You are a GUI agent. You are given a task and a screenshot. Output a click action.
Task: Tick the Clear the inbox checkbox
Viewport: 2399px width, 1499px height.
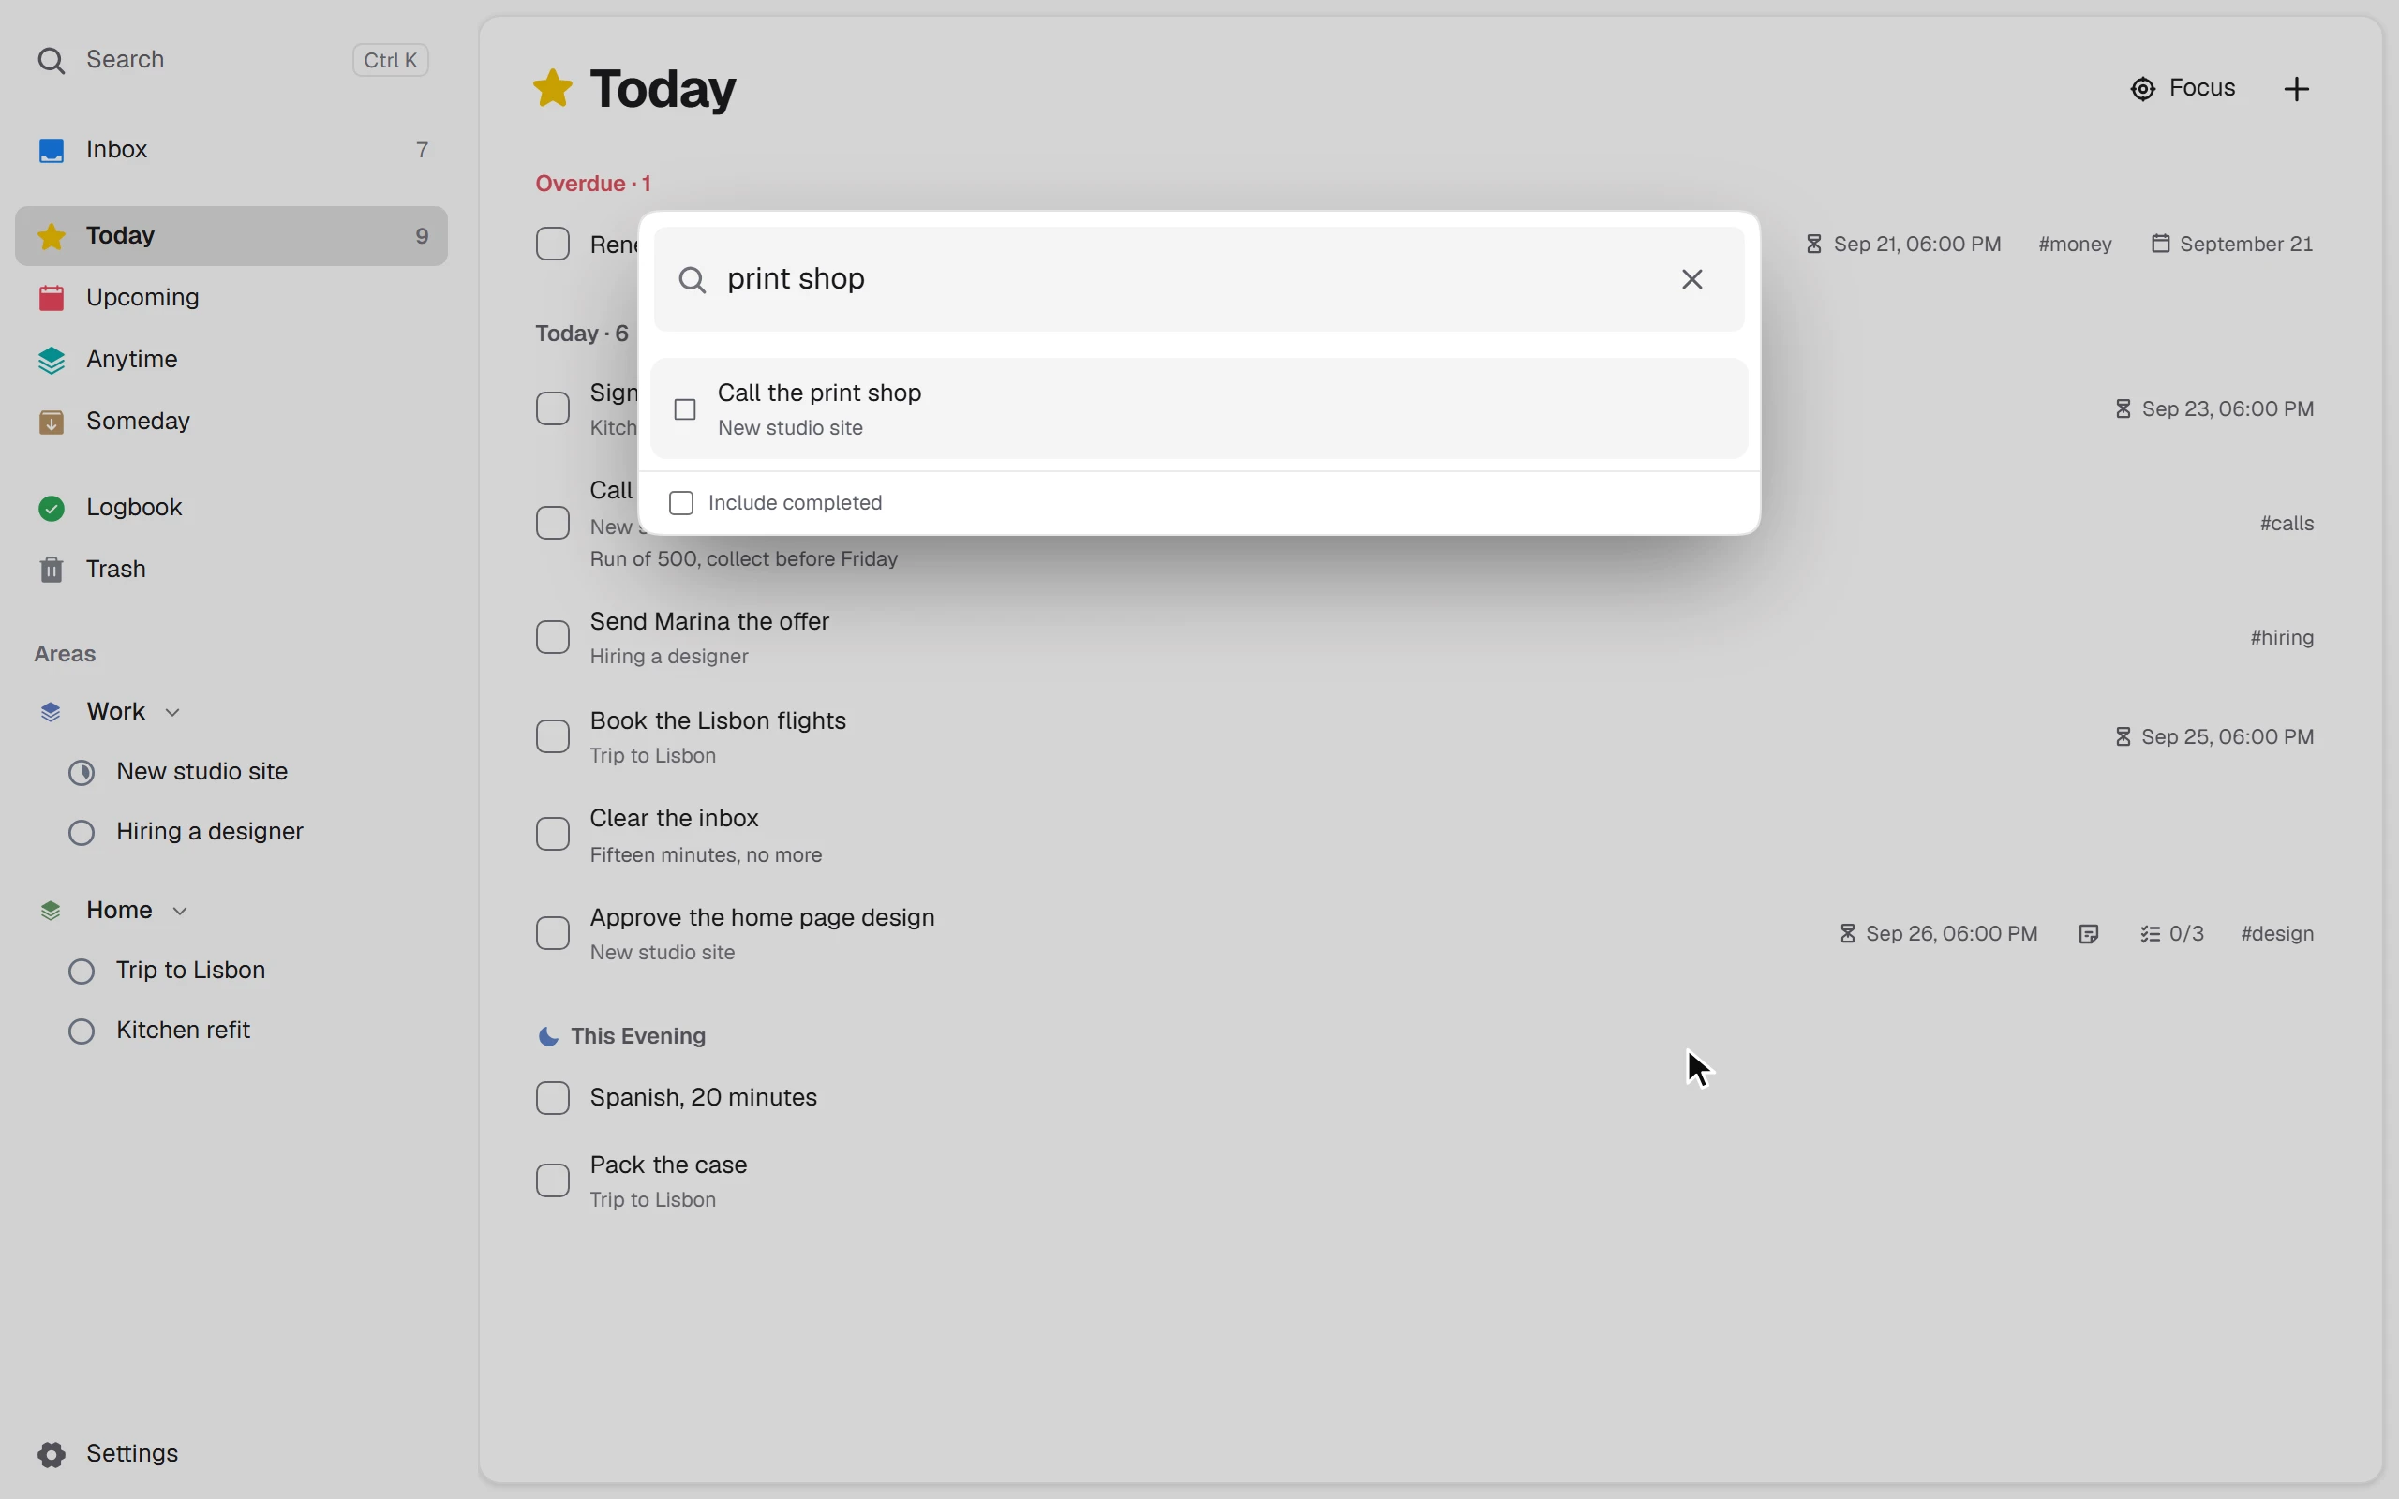point(553,835)
